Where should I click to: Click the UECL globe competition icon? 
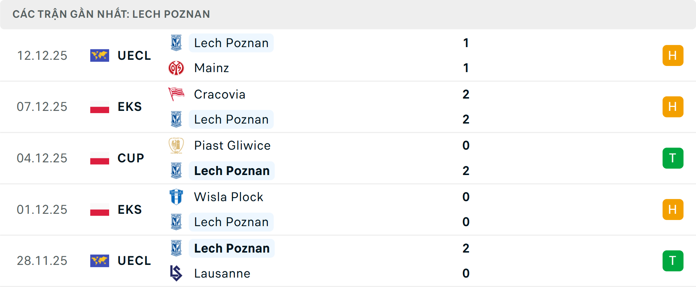pos(99,55)
